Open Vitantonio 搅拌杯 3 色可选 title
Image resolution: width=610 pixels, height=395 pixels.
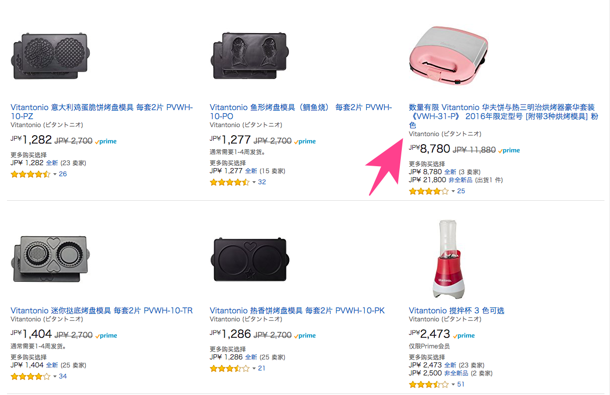point(456,310)
